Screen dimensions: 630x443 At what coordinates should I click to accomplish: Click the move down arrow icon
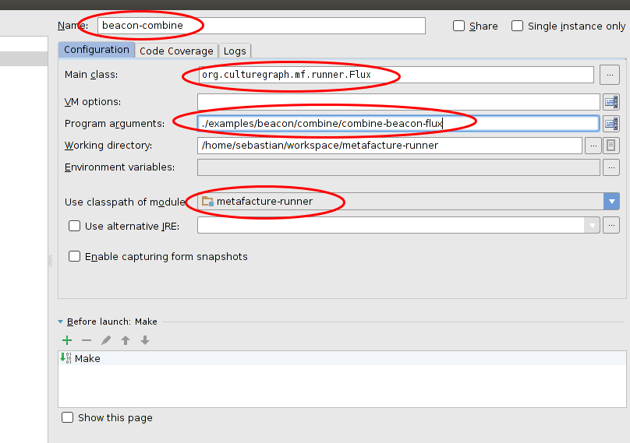[145, 340]
